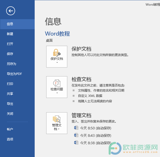Click the 残障人士无法阅读的内容 bullet text
The height and width of the screenshot is (157, 160).
95,101
